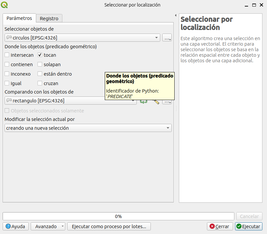Uncheck the tocan predicate checkbox

click(x=40, y=55)
